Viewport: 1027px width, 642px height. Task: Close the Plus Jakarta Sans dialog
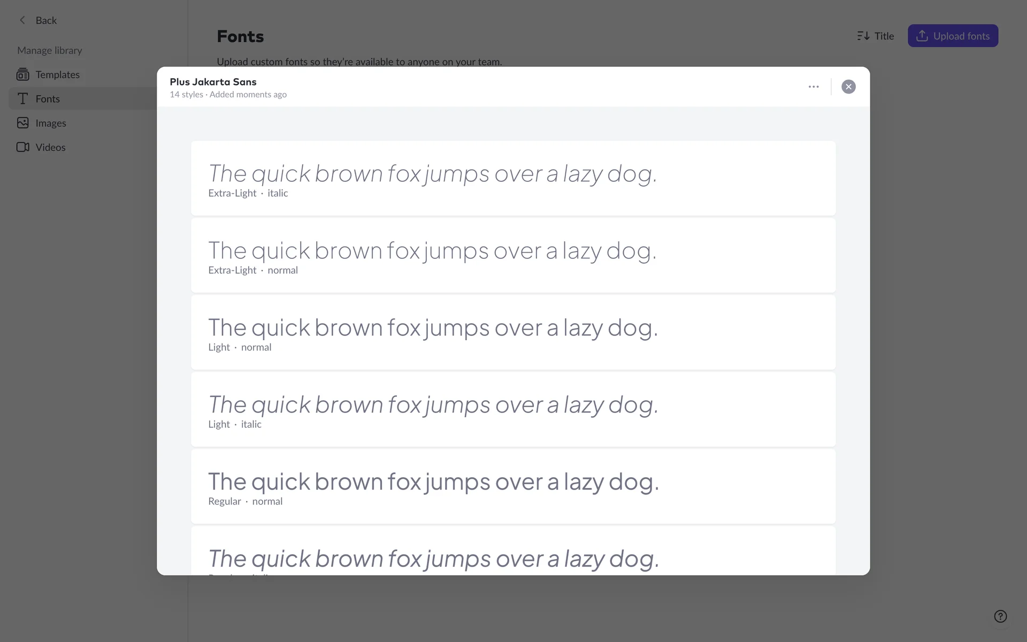tap(848, 87)
